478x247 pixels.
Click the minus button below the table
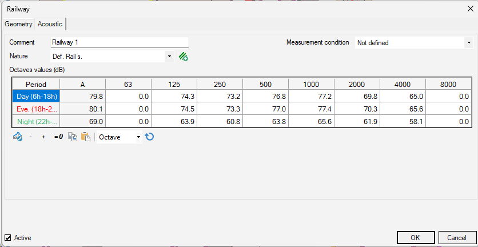point(30,137)
